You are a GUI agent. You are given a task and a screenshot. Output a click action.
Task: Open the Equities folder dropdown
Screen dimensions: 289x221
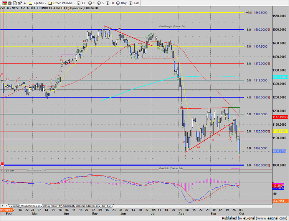[38, 3]
